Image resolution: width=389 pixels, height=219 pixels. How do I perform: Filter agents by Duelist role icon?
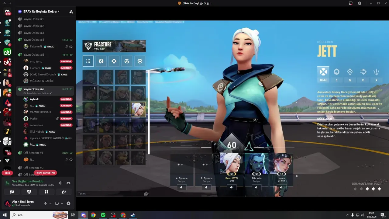[x=114, y=61]
